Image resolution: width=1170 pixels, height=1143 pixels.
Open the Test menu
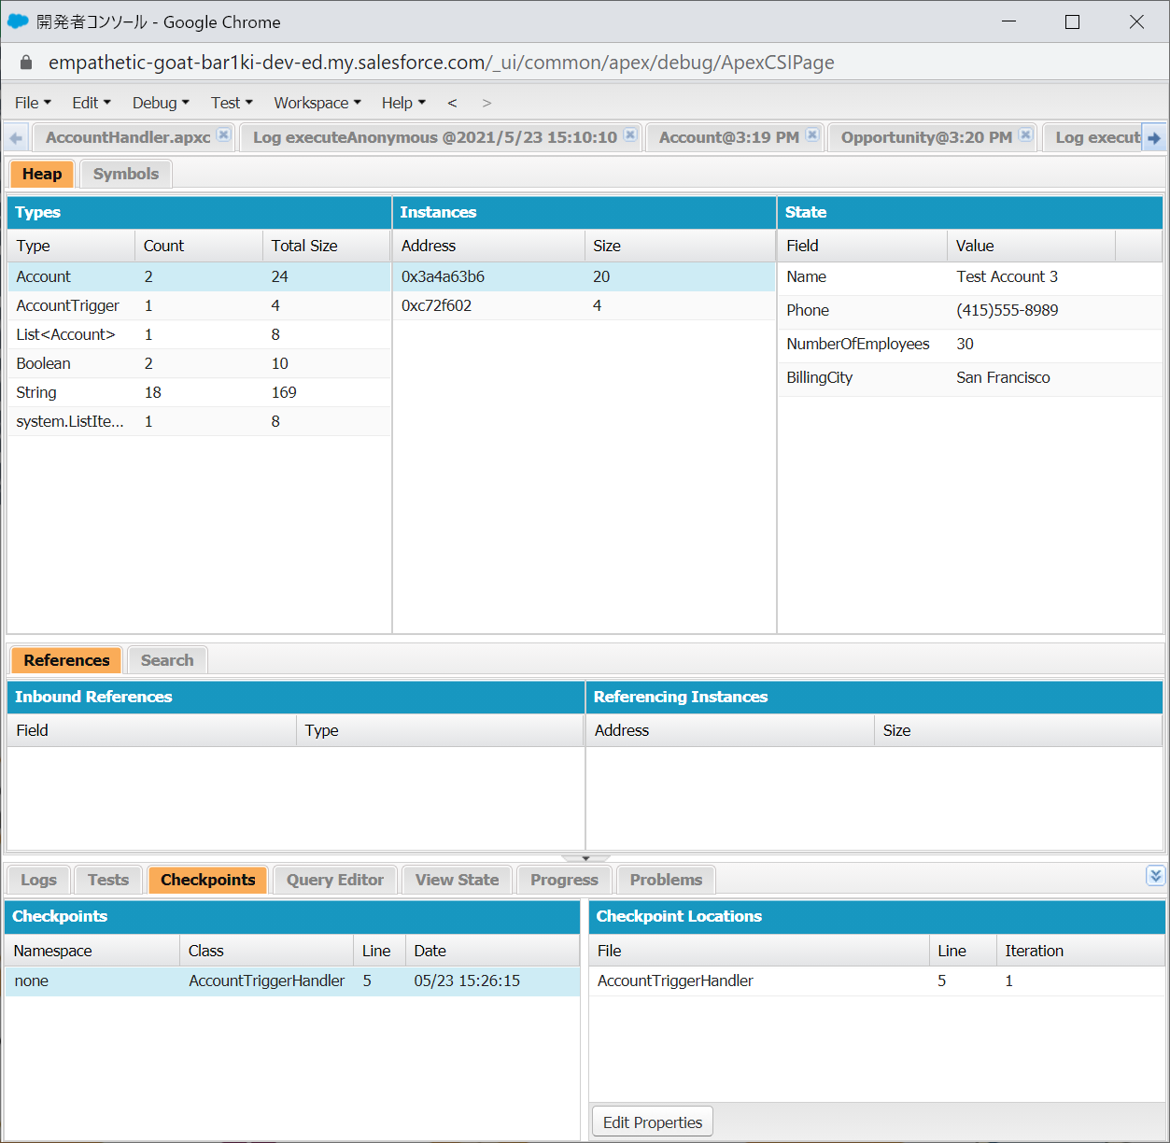point(232,103)
